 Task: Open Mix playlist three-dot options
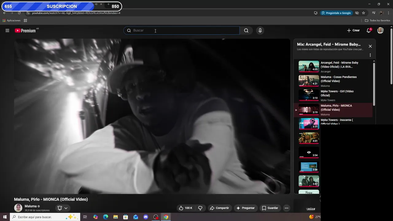pos(370,55)
